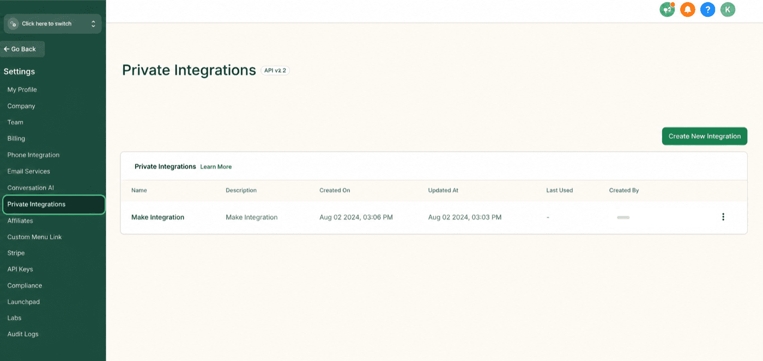This screenshot has height=361, width=763.
Task: Click the Make Integration description cell
Action: coord(251,217)
